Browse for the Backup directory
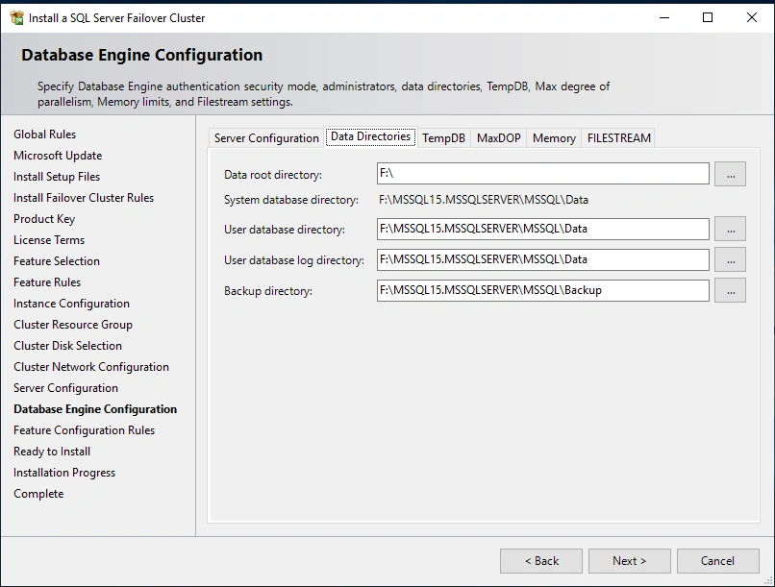Screen dimensions: 775x587 [x=730, y=290]
